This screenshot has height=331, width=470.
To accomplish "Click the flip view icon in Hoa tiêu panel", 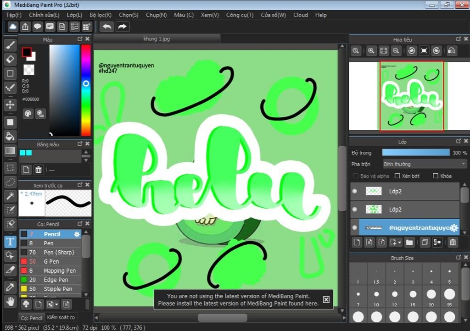I will (x=452, y=51).
